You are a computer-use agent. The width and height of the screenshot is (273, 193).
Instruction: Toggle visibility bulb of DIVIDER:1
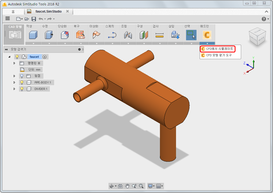(x=22, y=89)
